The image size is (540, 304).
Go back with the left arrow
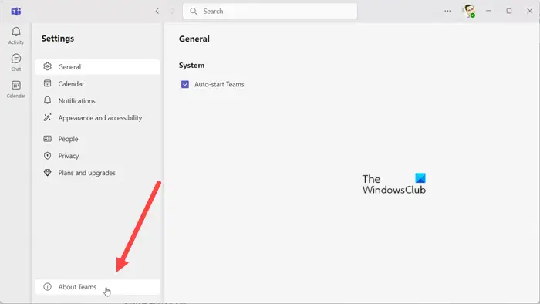click(157, 11)
